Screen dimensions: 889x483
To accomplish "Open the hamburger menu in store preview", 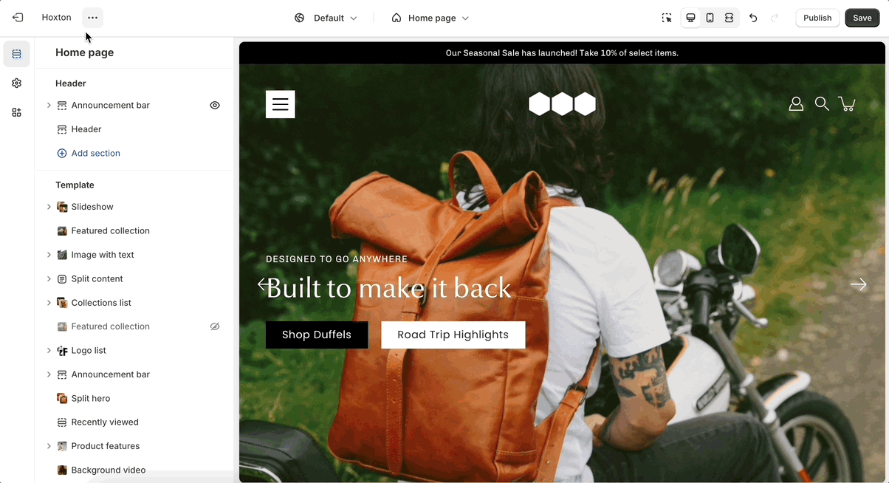I will tap(281, 104).
